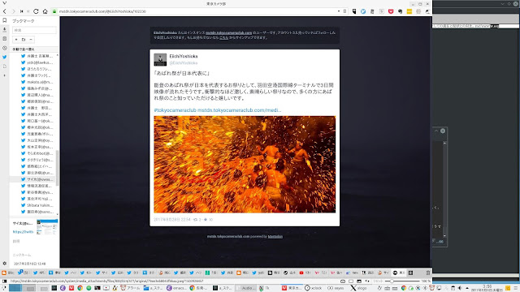Open the #tokyocameraclub hashtag
Screen dimensions: 520x292
[x=175, y=110]
